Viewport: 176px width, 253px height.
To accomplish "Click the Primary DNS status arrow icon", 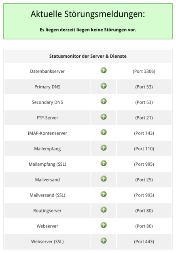I will (x=104, y=86).
